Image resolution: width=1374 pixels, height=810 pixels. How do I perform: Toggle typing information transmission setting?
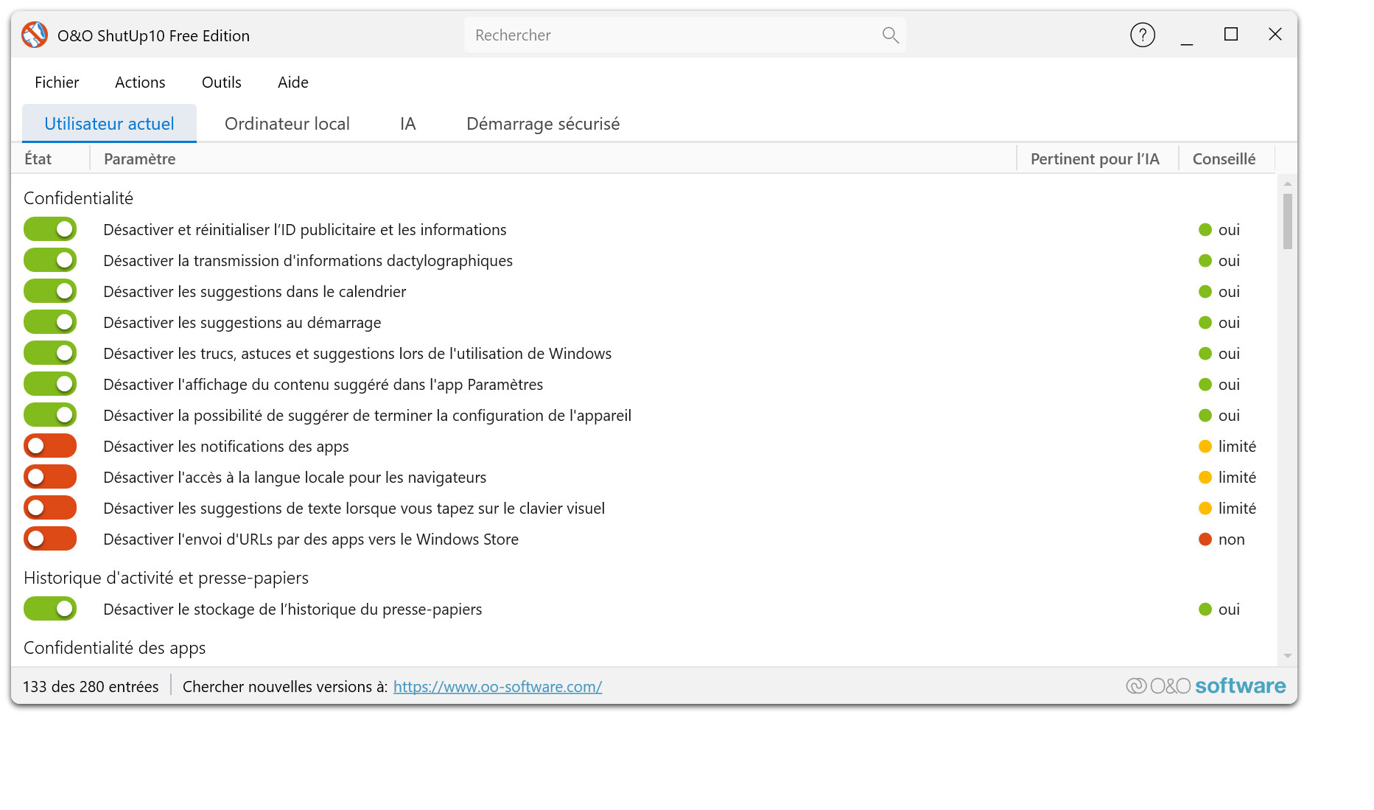tap(50, 260)
